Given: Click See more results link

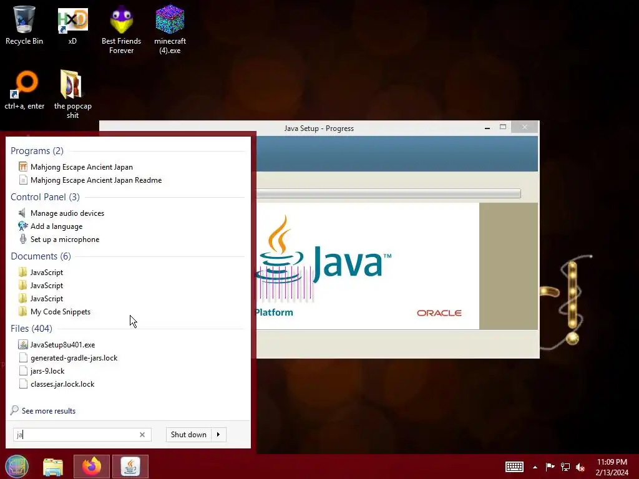Looking at the screenshot, I should [43, 410].
